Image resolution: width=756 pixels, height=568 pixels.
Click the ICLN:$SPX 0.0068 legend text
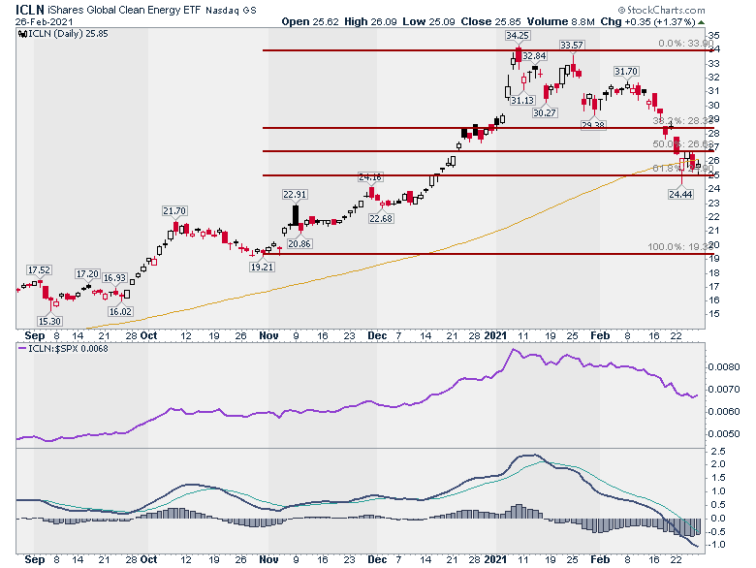68,348
